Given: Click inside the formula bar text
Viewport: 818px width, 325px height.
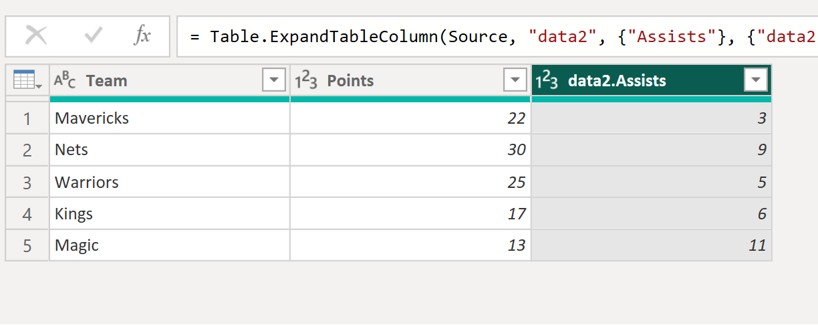Looking at the screenshot, I should click(x=497, y=36).
